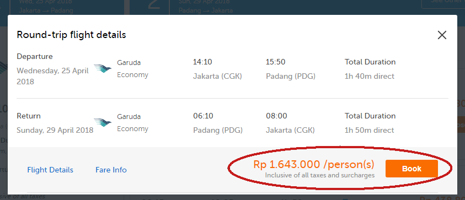465x200 pixels.
Task: Click the 14:10 departure time
Action: (202, 62)
